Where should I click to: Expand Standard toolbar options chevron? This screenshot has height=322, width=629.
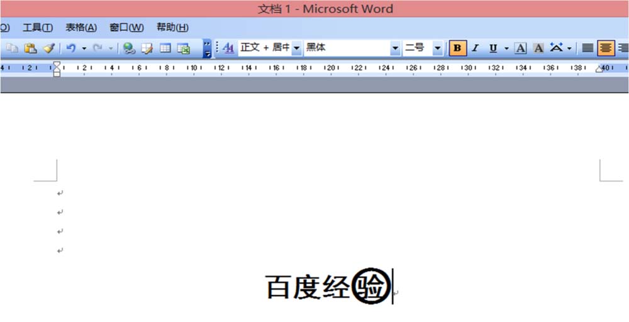click(x=207, y=48)
